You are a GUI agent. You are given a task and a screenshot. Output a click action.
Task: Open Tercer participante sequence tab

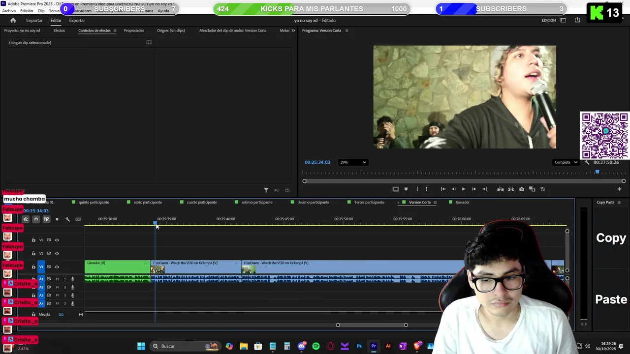click(x=369, y=202)
